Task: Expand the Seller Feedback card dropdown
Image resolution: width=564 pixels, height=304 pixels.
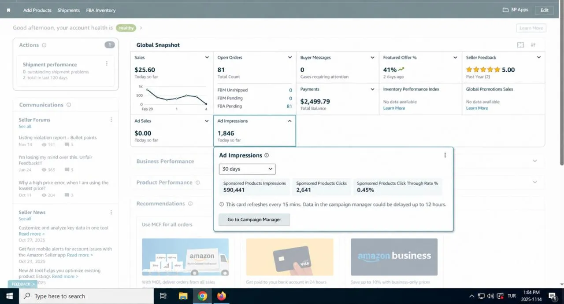Action: (x=538, y=58)
